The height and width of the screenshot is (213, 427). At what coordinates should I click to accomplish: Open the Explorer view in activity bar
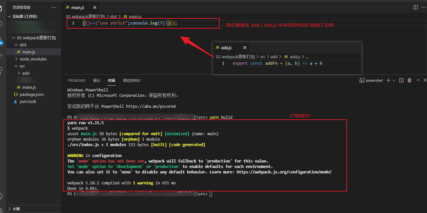click(x=1, y=8)
